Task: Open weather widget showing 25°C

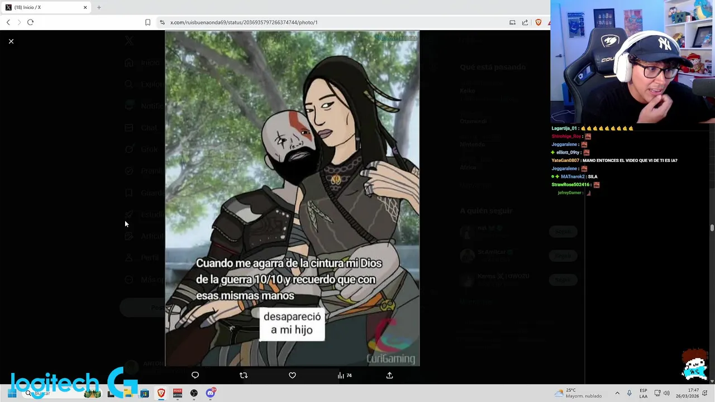Action: (578, 393)
